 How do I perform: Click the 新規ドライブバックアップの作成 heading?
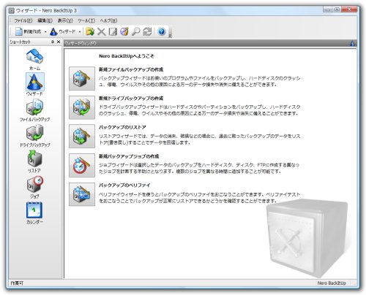click(131, 99)
